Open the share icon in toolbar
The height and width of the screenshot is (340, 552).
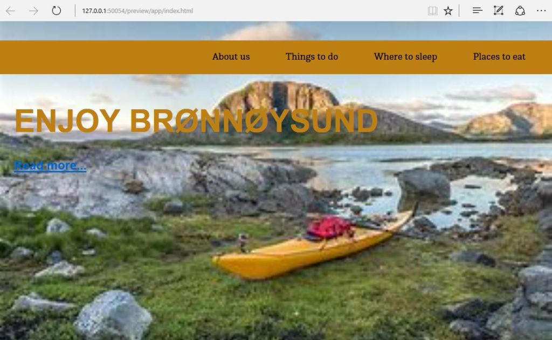[520, 11]
